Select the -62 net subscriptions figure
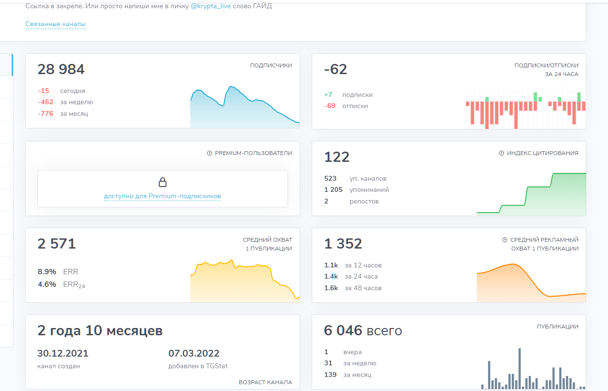 [336, 69]
